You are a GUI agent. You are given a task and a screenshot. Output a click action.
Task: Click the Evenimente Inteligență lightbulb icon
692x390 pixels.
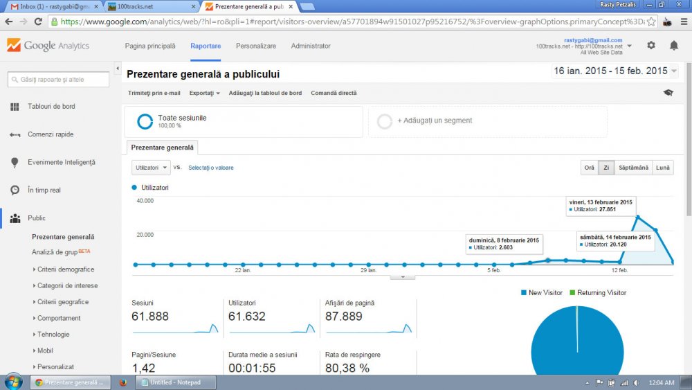click(x=15, y=163)
